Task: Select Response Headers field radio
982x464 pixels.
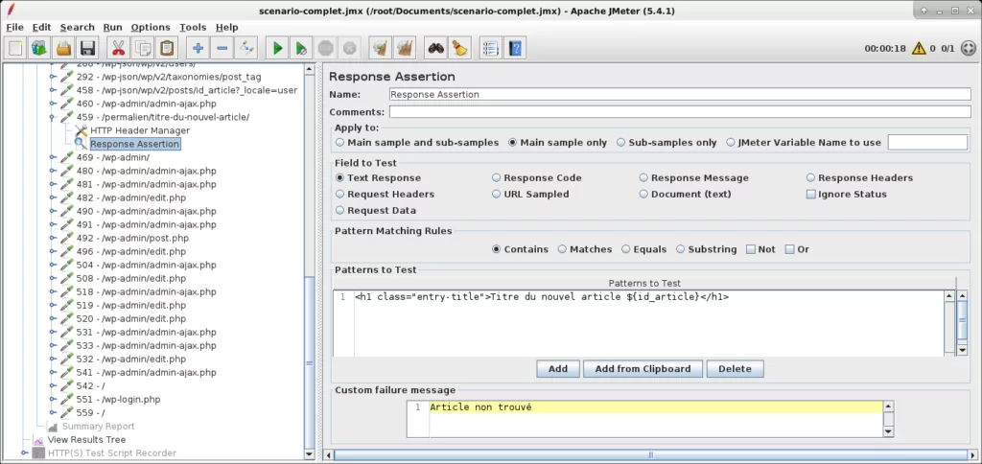Action: point(810,178)
